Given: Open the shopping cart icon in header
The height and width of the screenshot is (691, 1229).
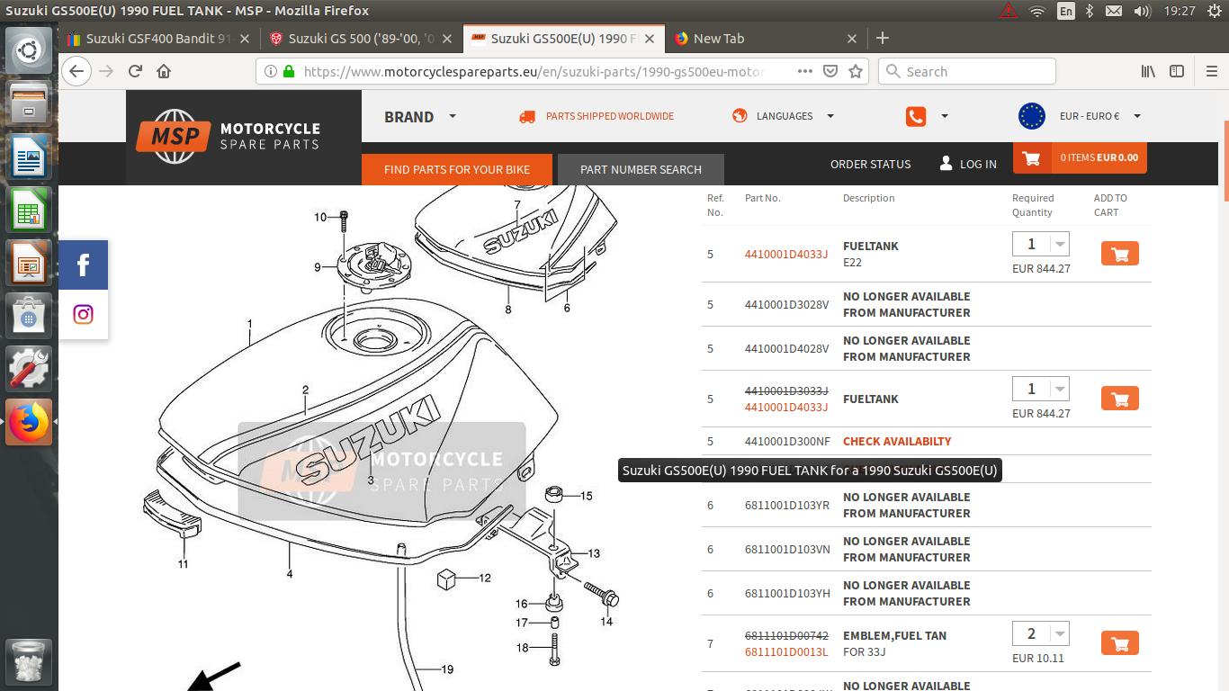Looking at the screenshot, I should pos(1031,158).
